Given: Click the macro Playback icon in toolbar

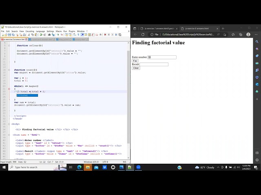Looking at the screenshot, I should point(113,35).
